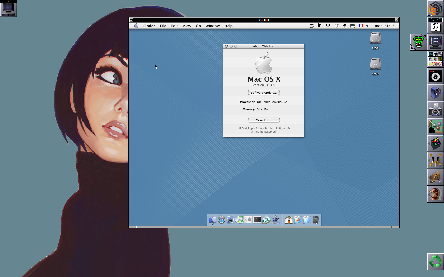Open the Apple menu in the QEMU window

[136, 26]
